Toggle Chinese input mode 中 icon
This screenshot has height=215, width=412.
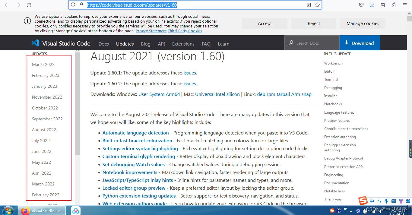(372, 201)
